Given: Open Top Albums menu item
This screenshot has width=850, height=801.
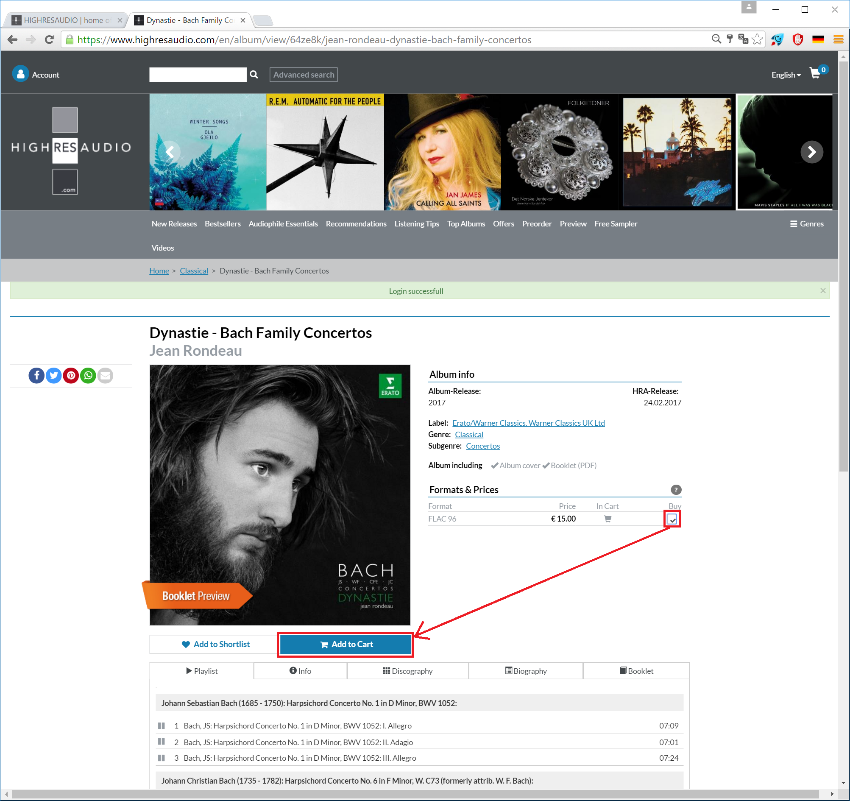Looking at the screenshot, I should click(465, 223).
